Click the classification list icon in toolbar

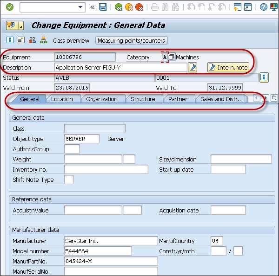pyautogui.click(x=21, y=40)
